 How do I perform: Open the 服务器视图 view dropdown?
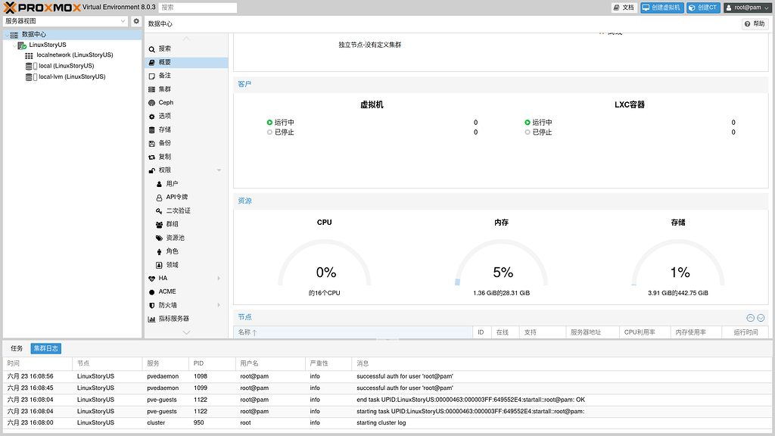point(66,21)
